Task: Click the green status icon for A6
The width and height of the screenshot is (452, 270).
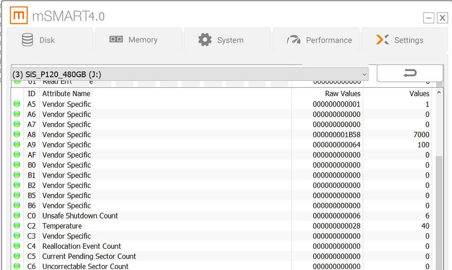Action: coord(17,114)
